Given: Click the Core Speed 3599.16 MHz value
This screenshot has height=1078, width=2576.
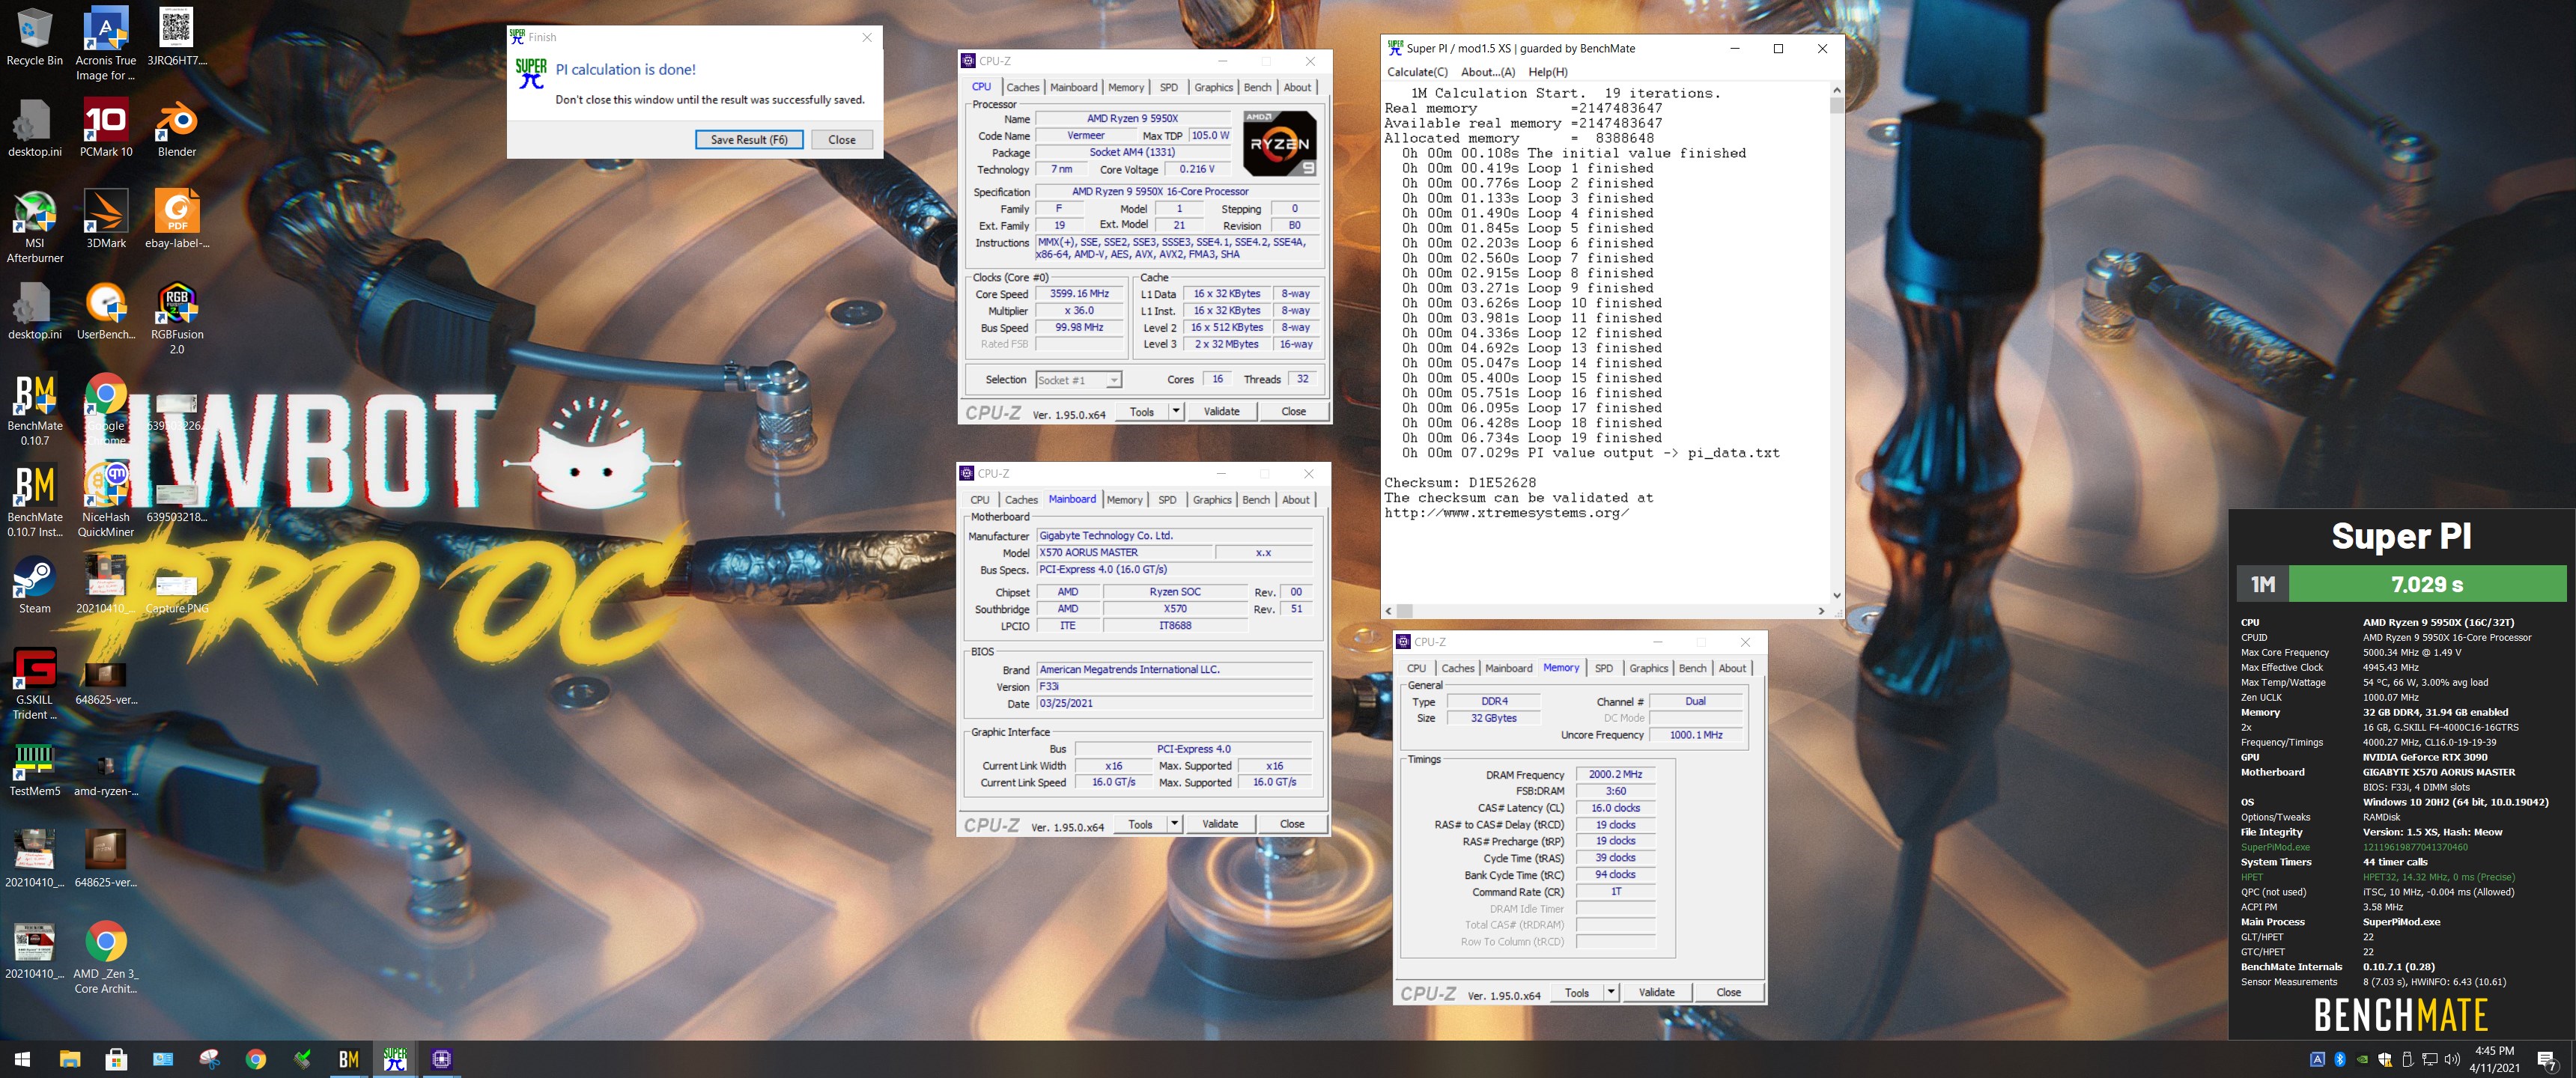Looking at the screenshot, I should click(1079, 294).
